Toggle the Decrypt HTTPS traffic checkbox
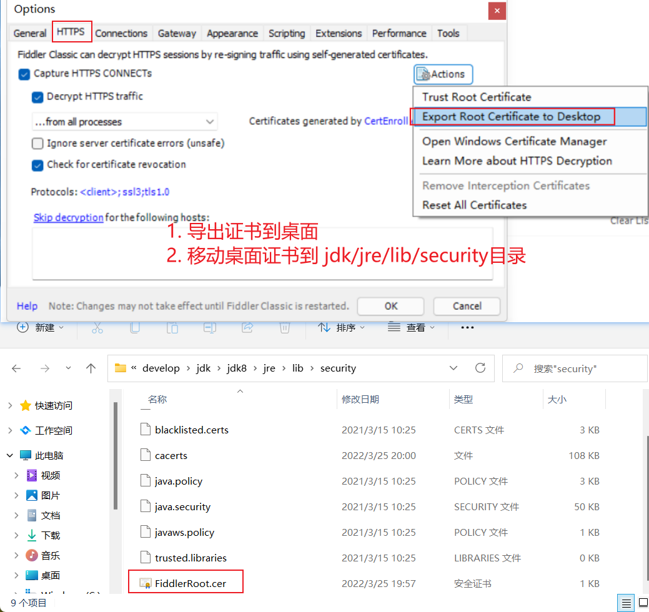Viewport: 649px width, 612px height. click(37, 97)
